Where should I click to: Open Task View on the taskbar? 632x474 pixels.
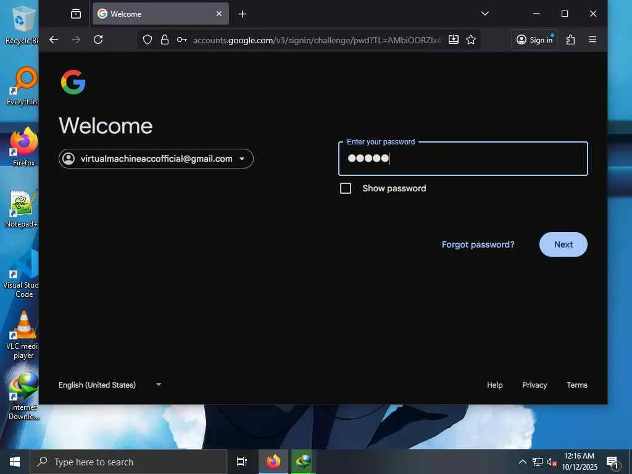[x=241, y=462]
